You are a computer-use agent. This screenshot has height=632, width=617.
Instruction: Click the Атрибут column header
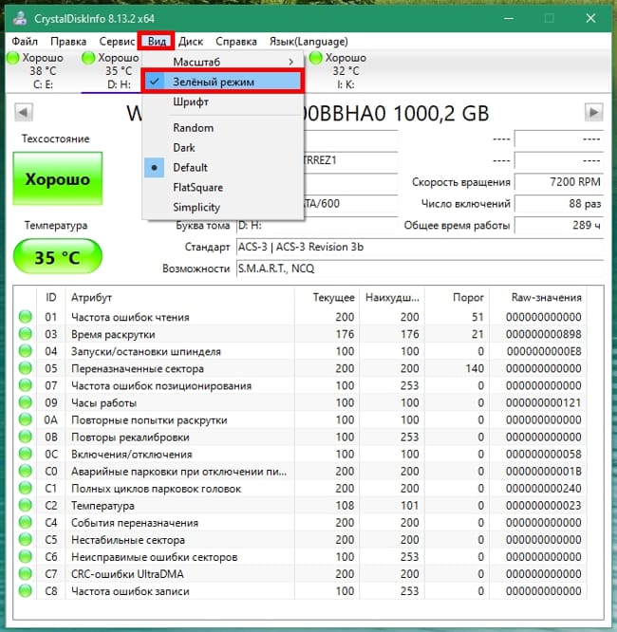click(179, 297)
